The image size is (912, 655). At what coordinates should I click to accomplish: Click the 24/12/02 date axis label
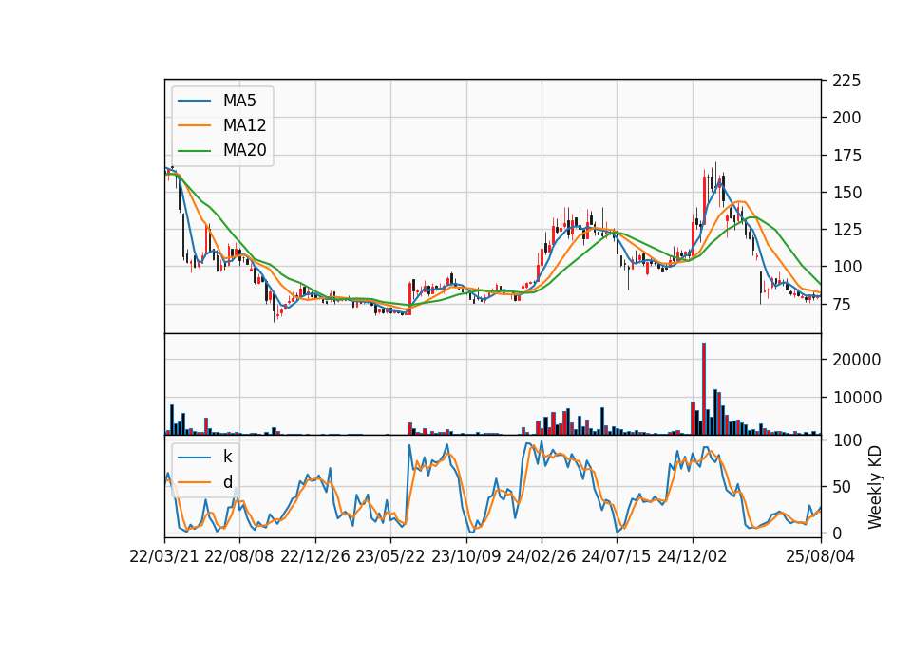point(693,556)
